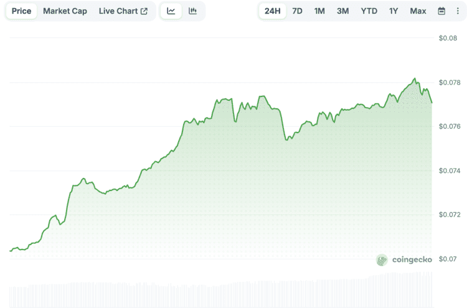The image size is (467, 308).
Task: Show Max price history
Action: 418,11
